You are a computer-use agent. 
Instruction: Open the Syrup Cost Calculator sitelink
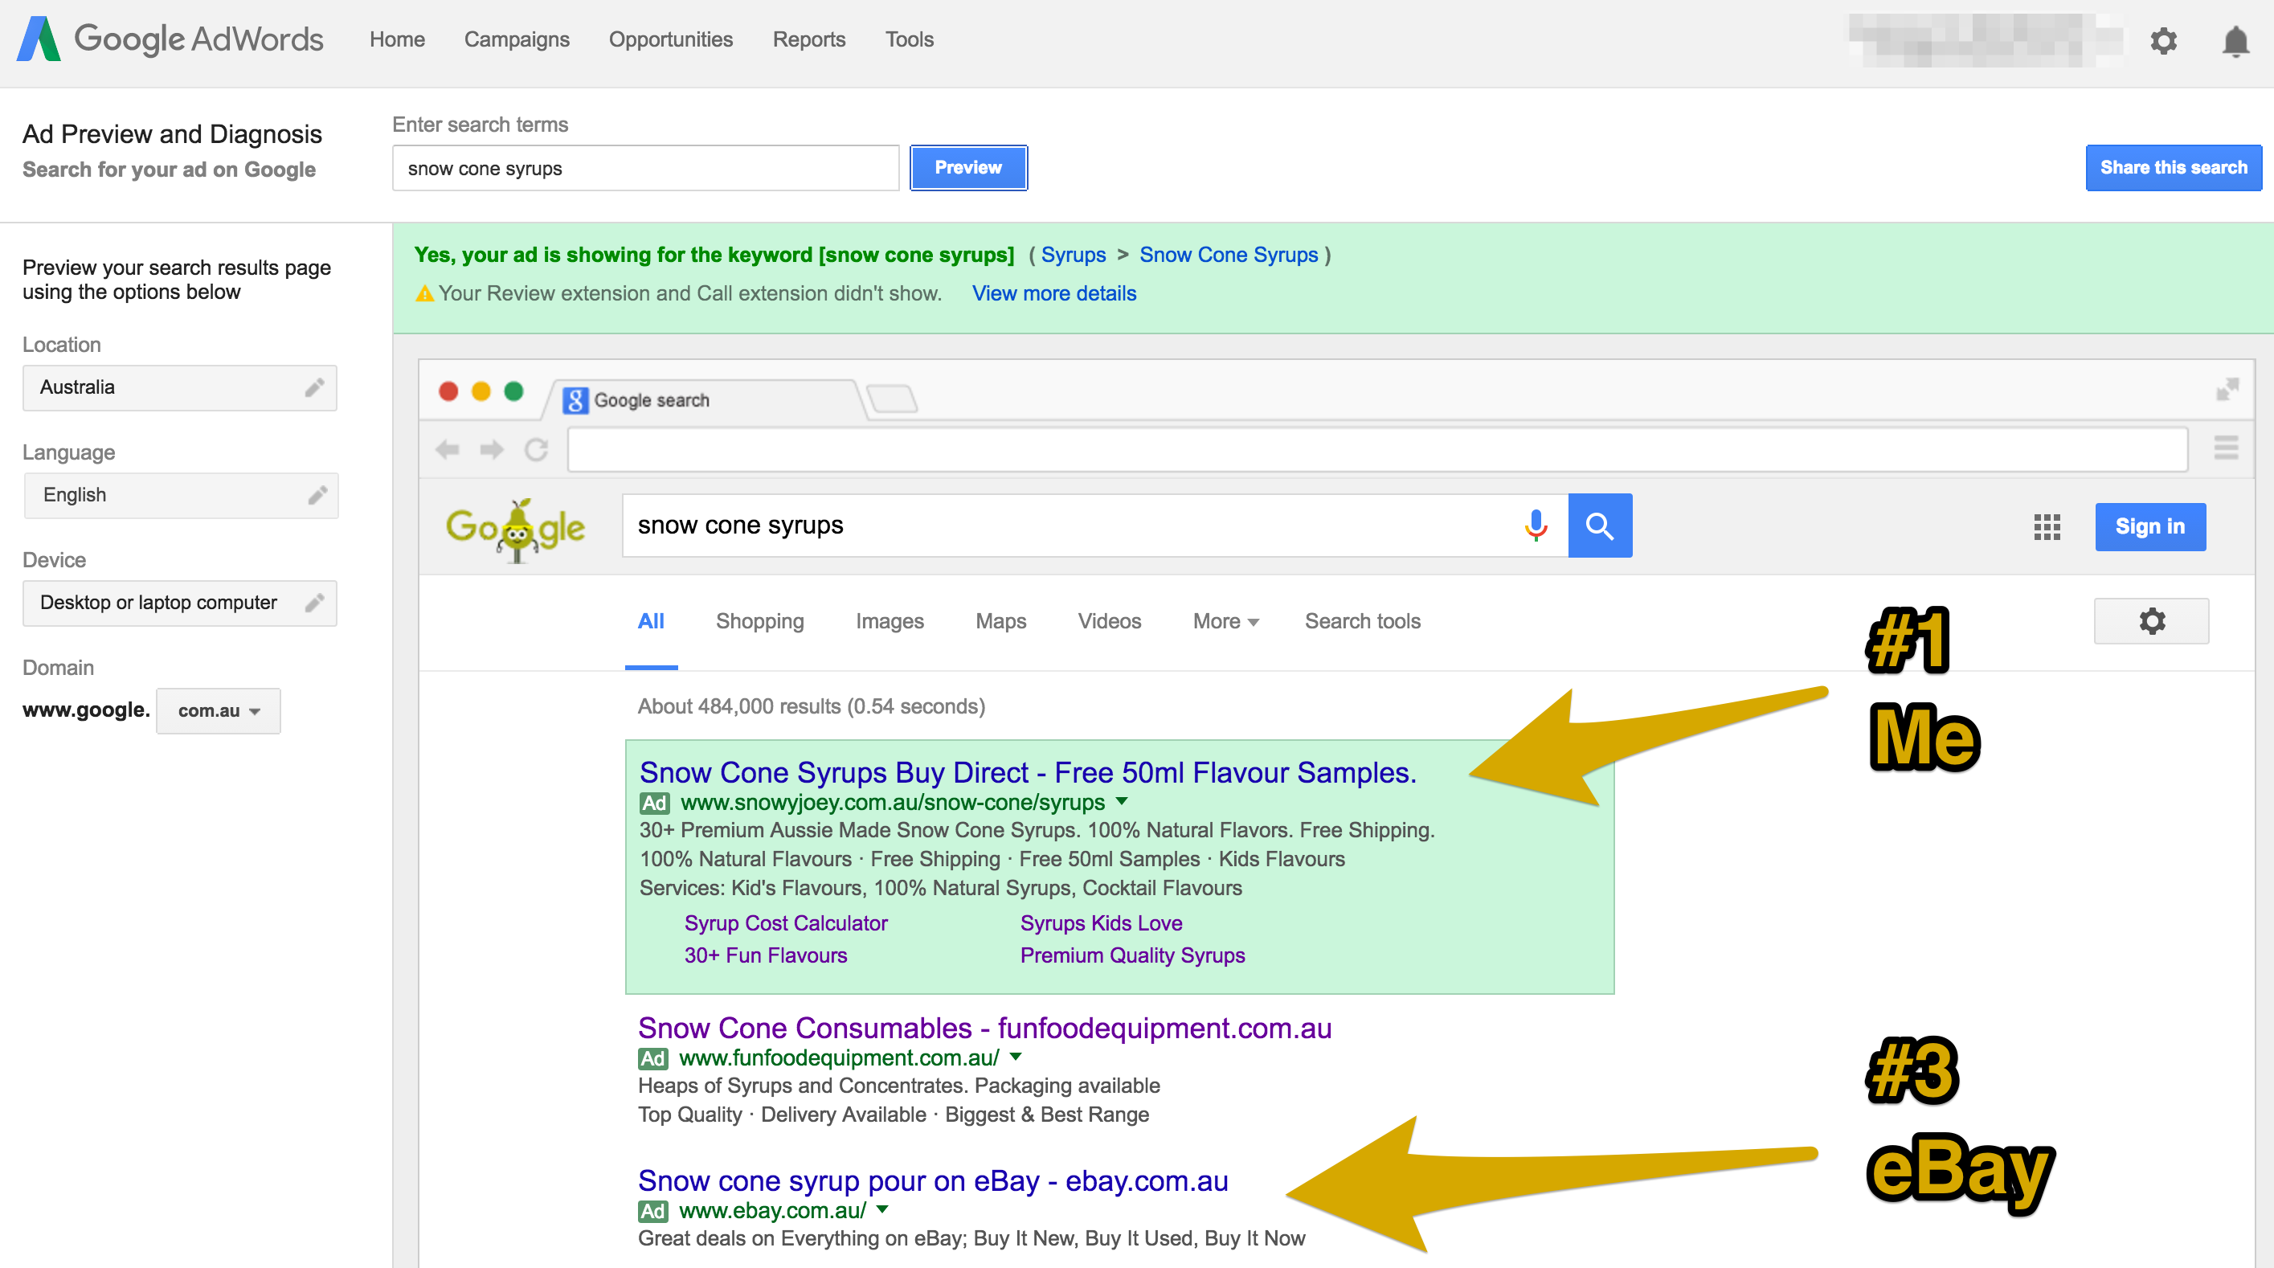(x=786, y=923)
